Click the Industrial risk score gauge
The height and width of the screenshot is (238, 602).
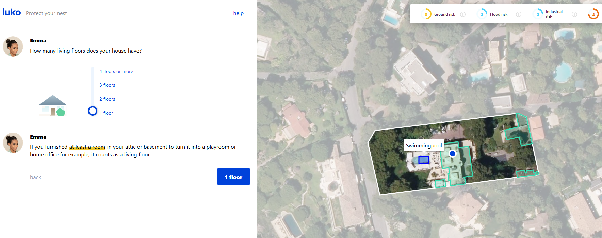[x=538, y=14]
